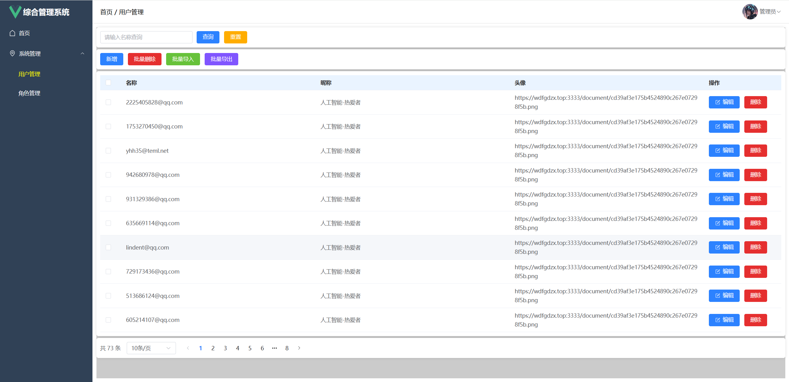Go to next page arrow in pagination
This screenshot has width=789, height=382.
pyautogui.click(x=299, y=348)
